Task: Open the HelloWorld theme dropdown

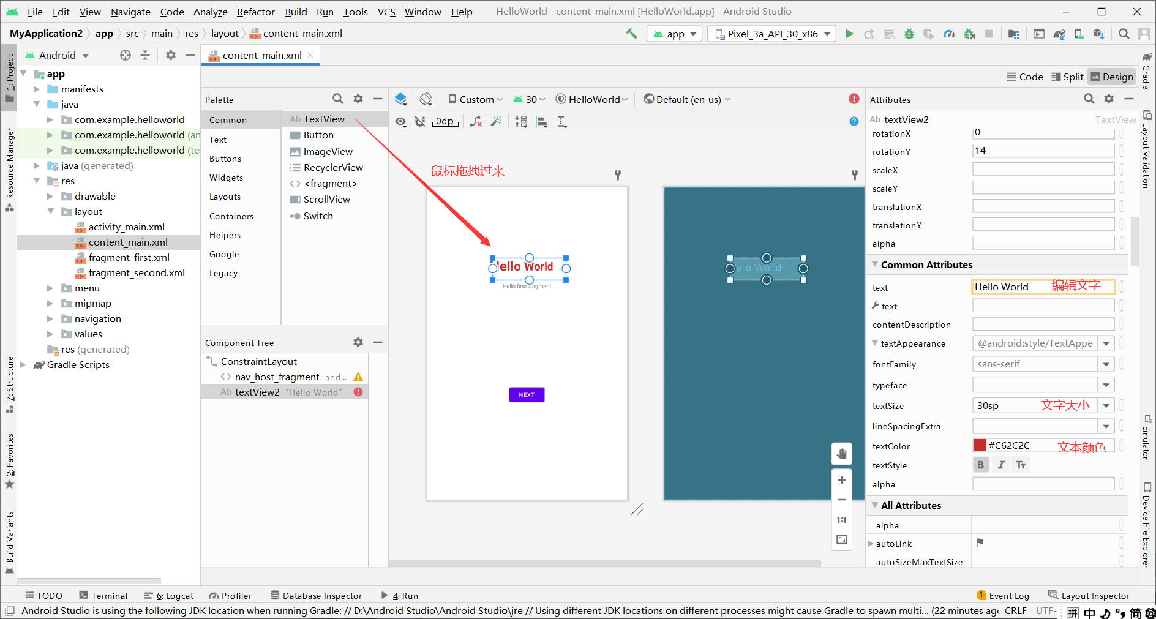Action: coord(591,99)
